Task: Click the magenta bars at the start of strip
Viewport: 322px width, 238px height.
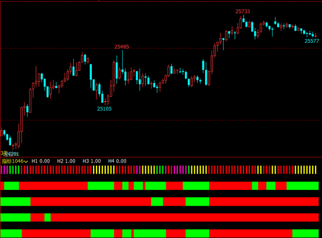Action: click(x=5, y=170)
